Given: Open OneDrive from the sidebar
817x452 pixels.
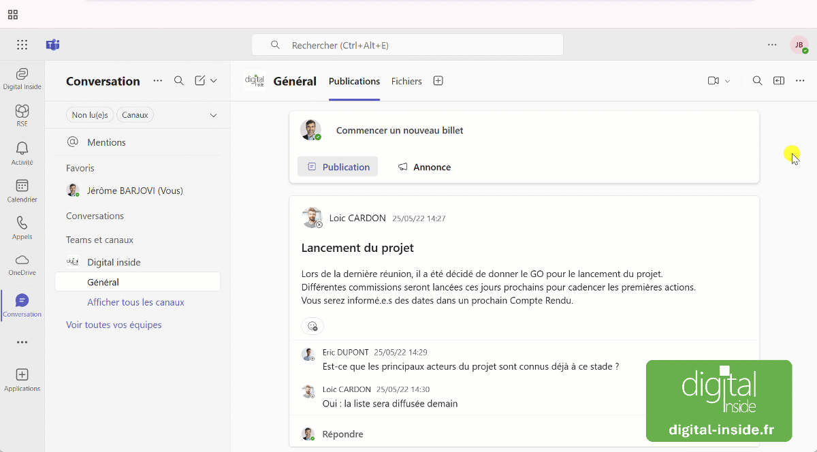Looking at the screenshot, I should point(21,263).
